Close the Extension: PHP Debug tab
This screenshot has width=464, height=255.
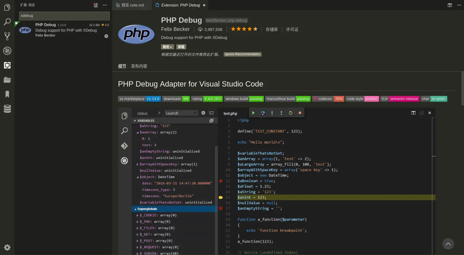pyautogui.click(x=204, y=5)
